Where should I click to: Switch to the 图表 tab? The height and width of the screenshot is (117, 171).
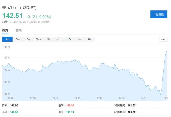pos(19,31)
